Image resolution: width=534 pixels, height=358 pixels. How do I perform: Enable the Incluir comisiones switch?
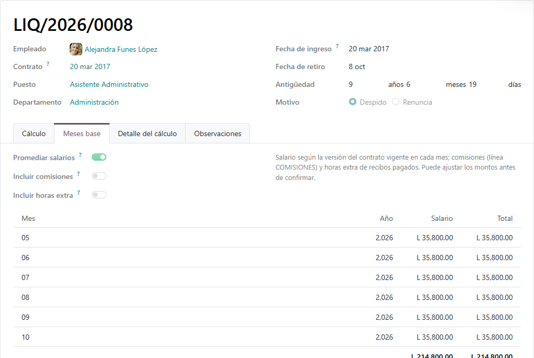(99, 176)
